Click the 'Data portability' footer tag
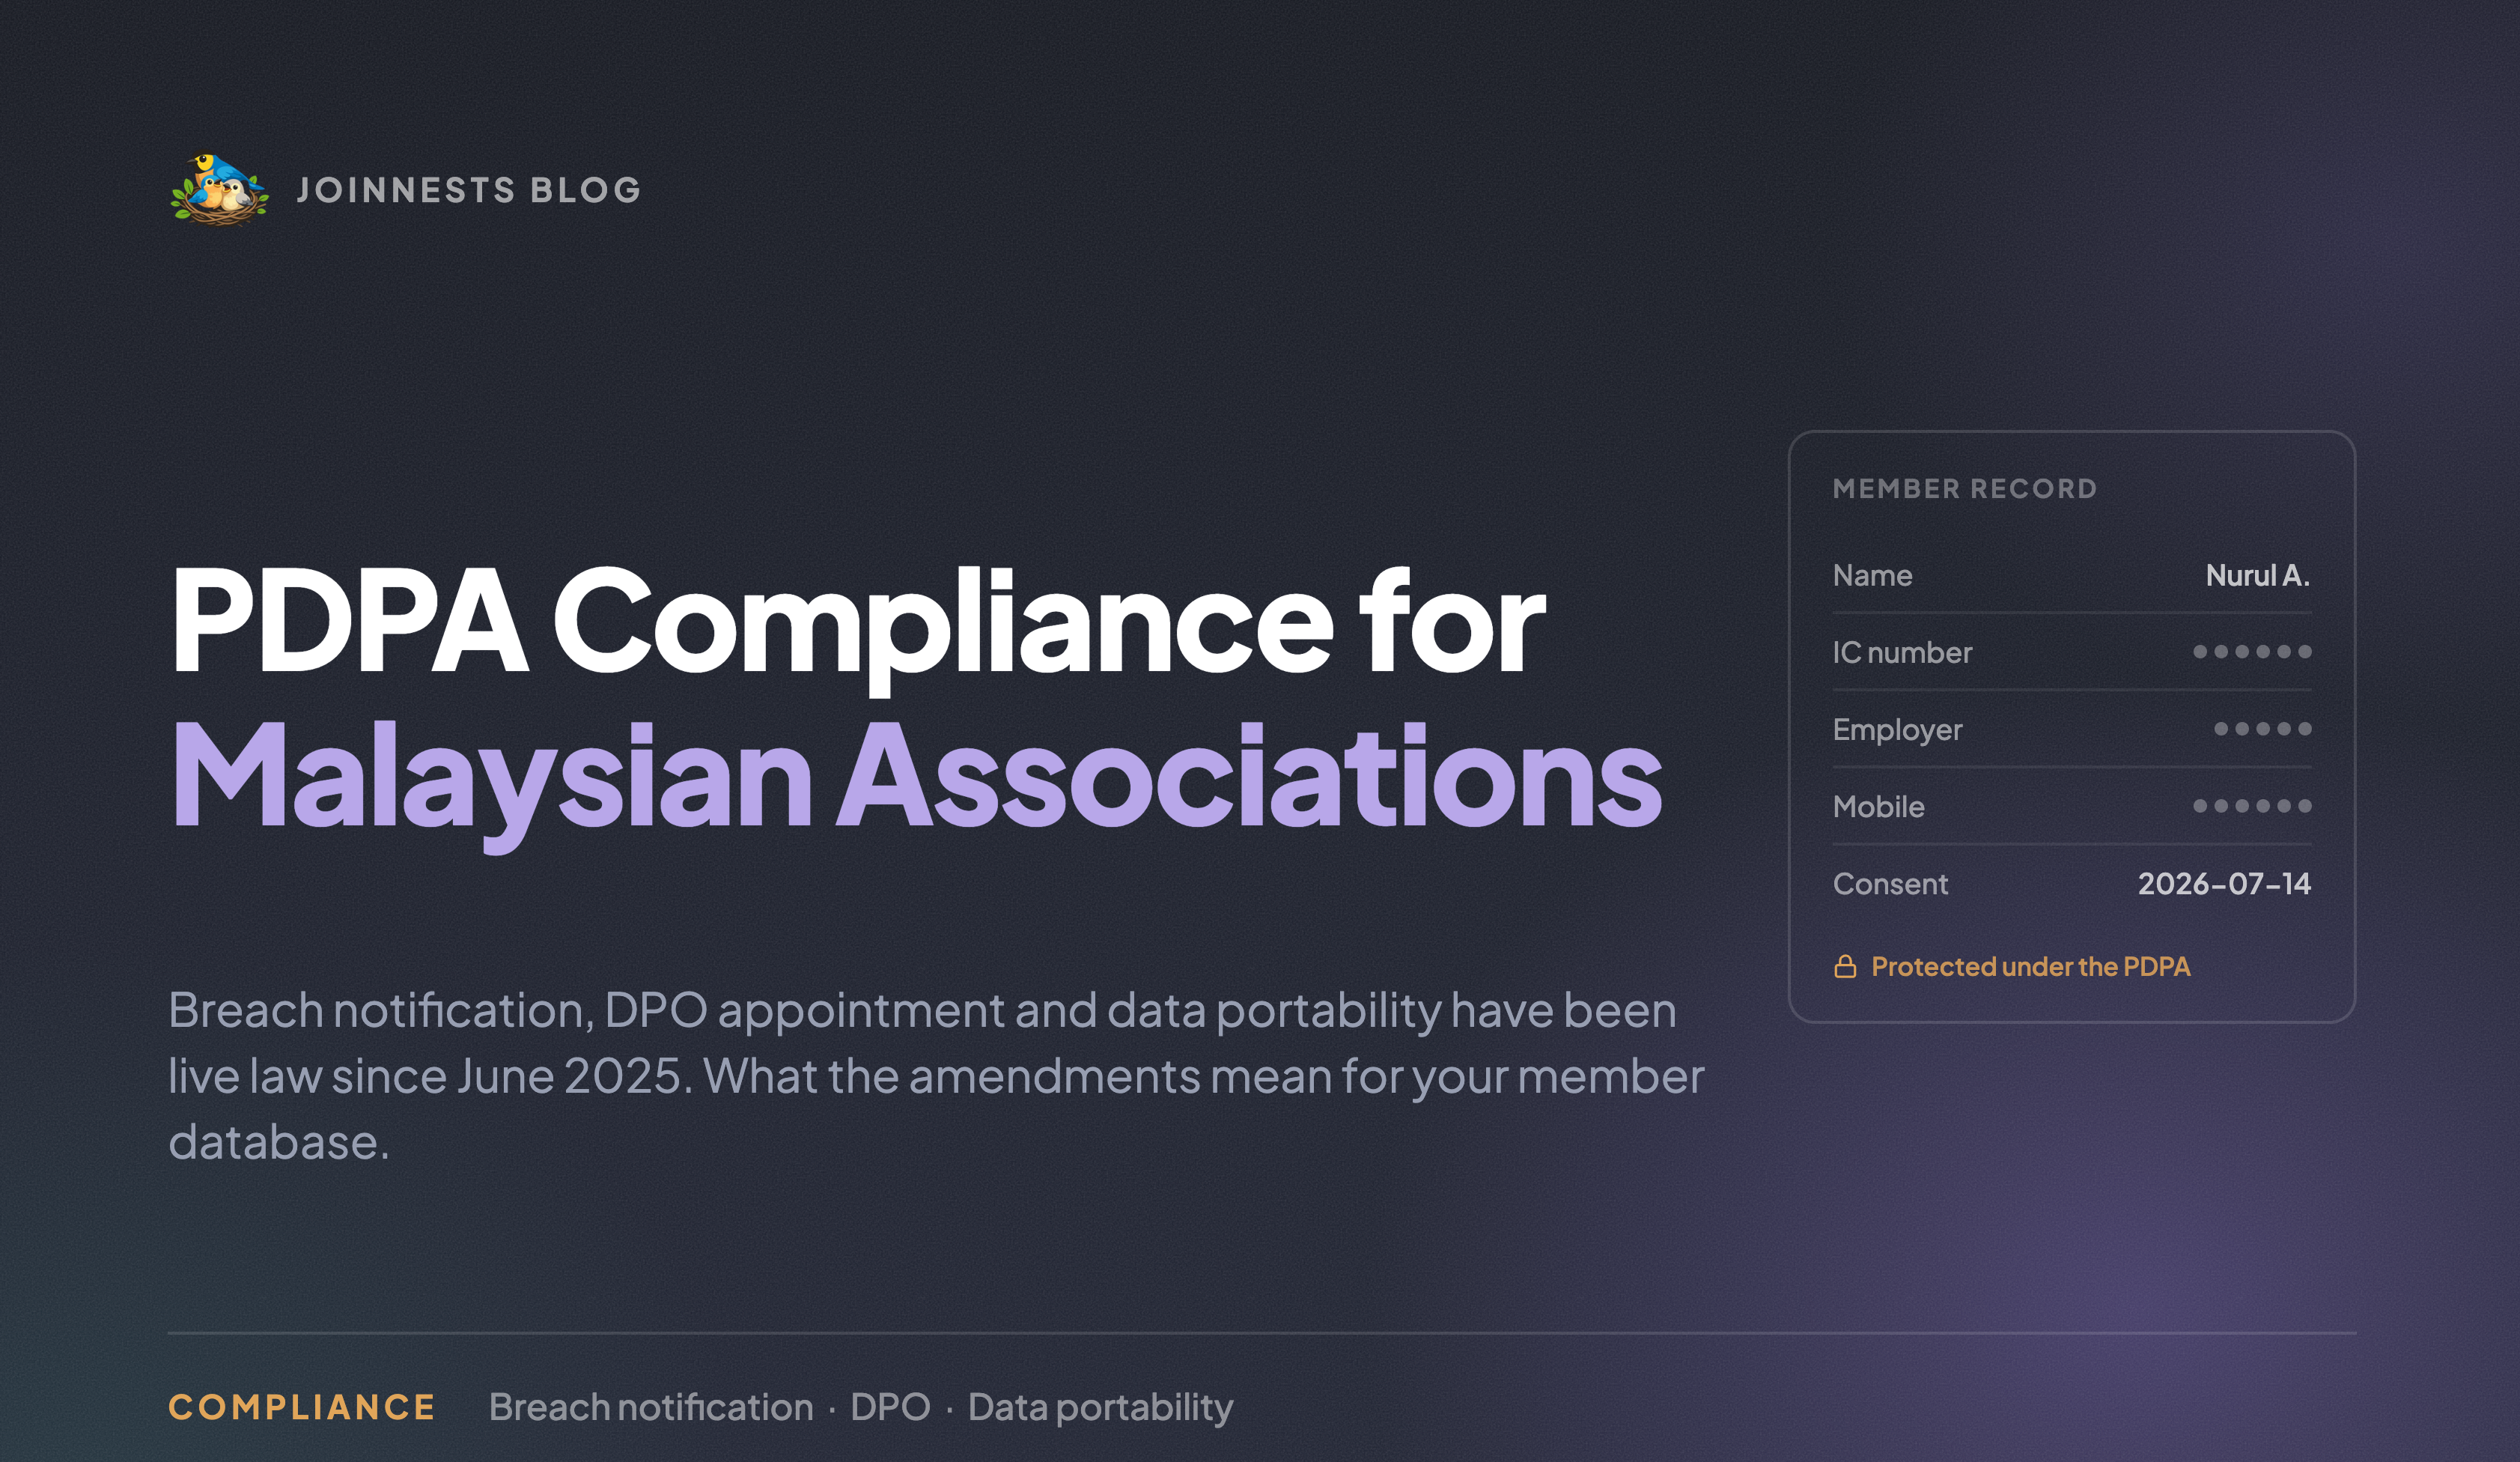Screen dimensions: 2520x1462 pyautogui.click(x=1100, y=1408)
